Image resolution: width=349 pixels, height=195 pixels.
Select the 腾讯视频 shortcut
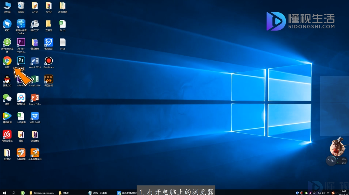tap(7, 118)
